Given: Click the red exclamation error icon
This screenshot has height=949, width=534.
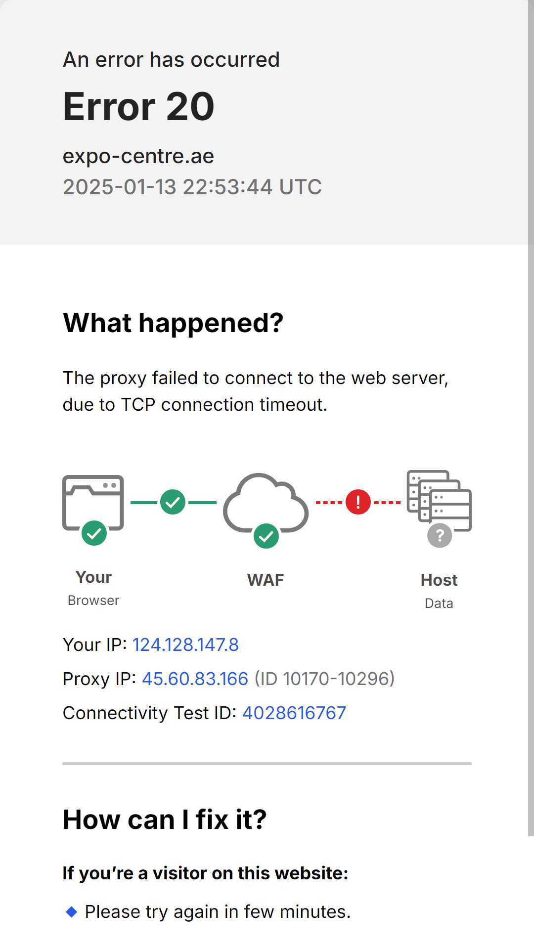Looking at the screenshot, I should (358, 502).
